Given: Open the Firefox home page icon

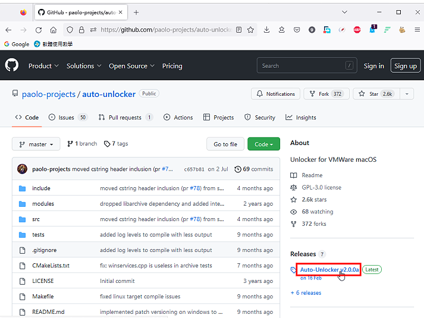Looking at the screenshot, I should point(54,30).
